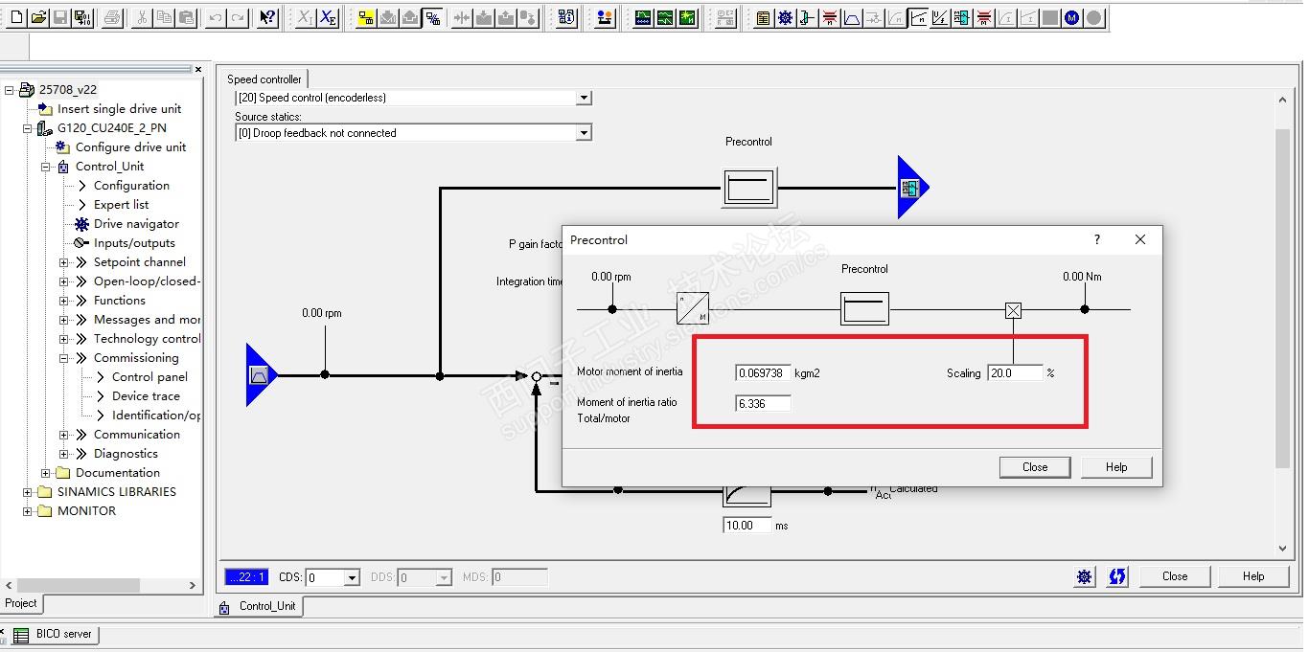This screenshot has height=652, width=1309.
Task: Click the blue triangle right of Precontrol
Action: click(911, 188)
